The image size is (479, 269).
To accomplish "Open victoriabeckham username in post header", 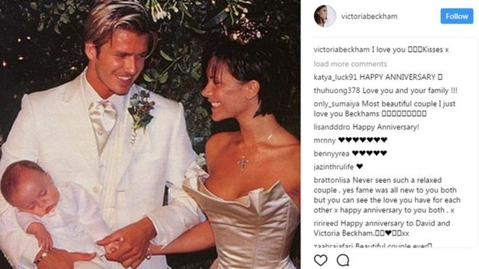I will [369, 16].
